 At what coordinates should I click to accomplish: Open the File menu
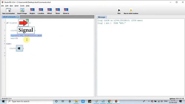(x=3, y=6)
